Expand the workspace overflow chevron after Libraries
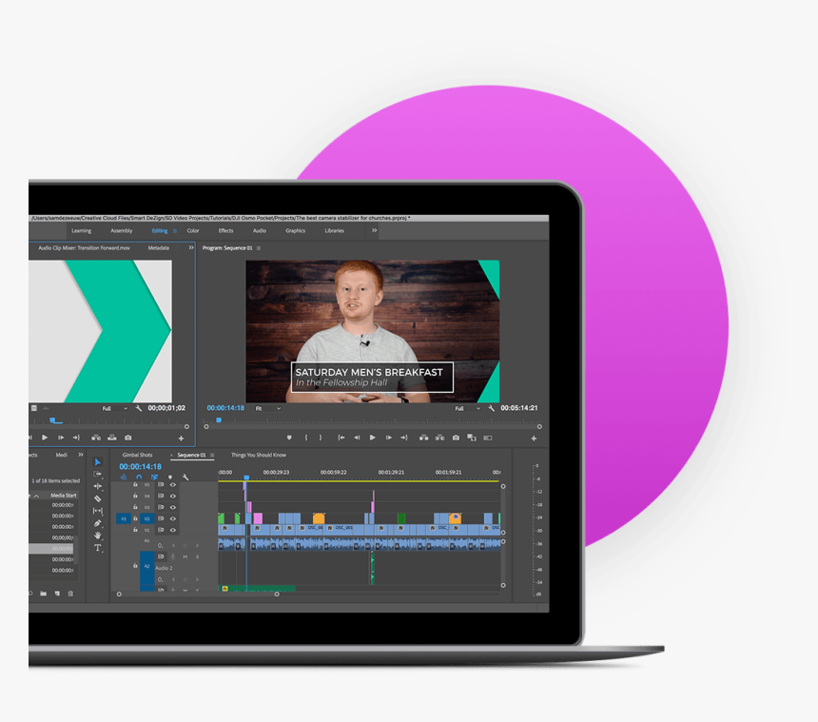The image size is (818, 722). point(374,230)
